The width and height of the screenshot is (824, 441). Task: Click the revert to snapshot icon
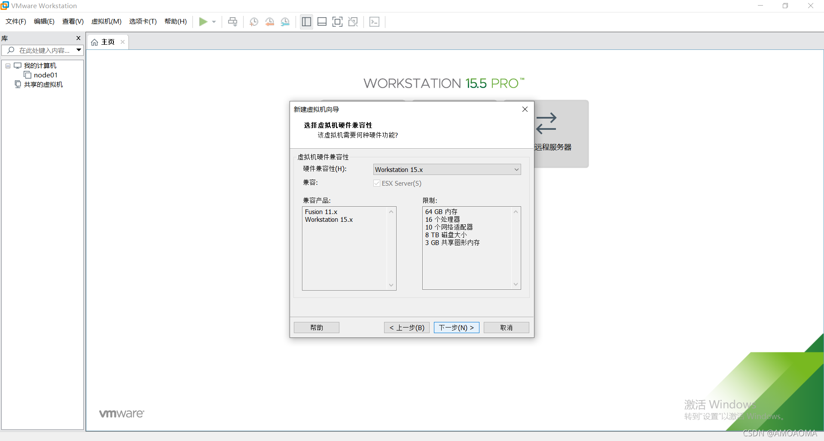269,21
